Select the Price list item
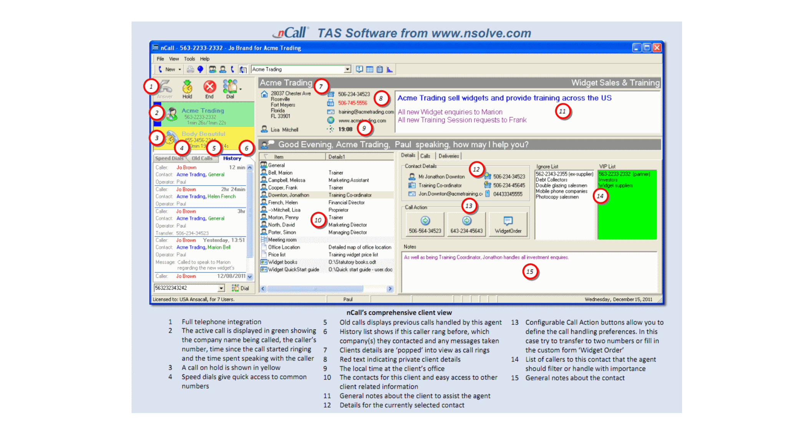The width and height of the screenshot is (803, 438). click(327, 255)
